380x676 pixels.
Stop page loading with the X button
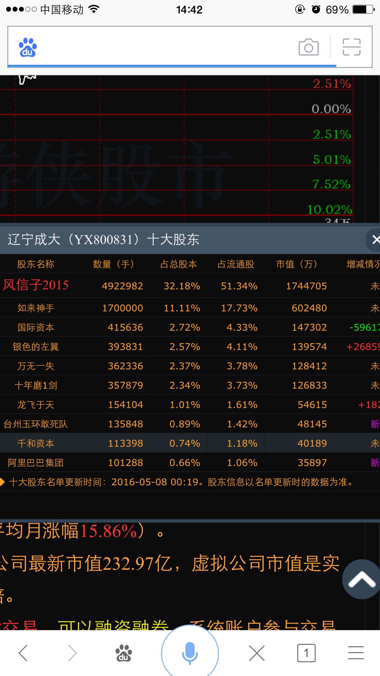click(257, 653)
